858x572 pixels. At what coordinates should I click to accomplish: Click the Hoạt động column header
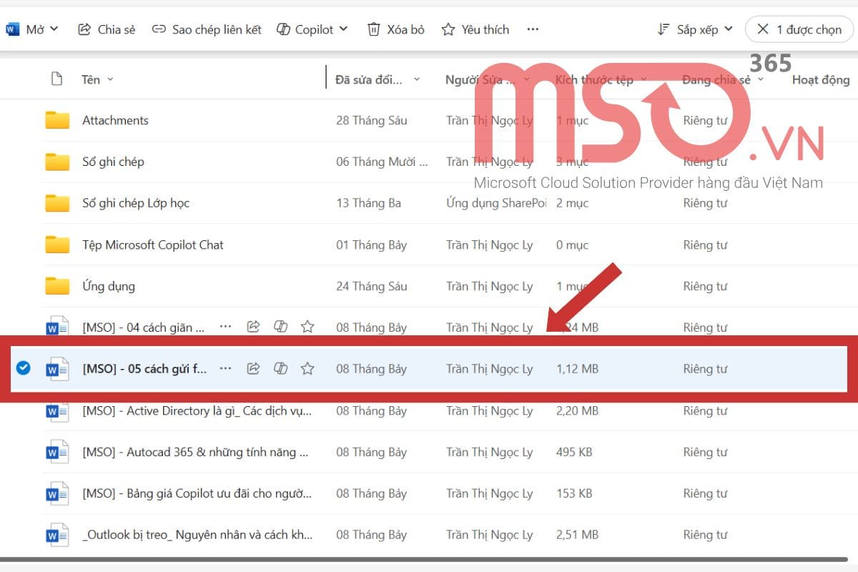point(821,79)
